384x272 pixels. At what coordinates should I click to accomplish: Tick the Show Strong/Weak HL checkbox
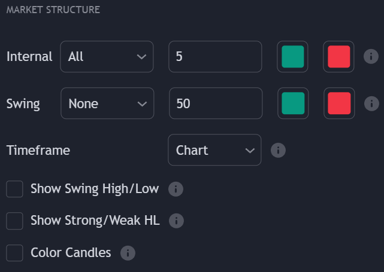(x=14, y=221)
